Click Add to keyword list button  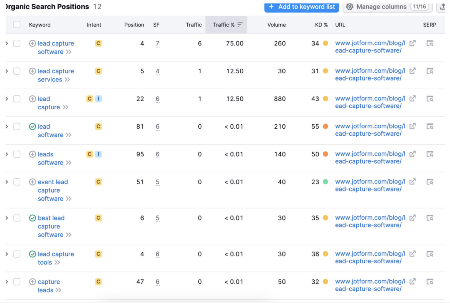tap(302, 7)
